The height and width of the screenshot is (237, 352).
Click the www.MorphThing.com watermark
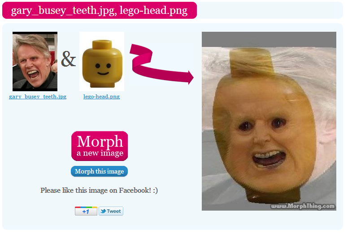(x=303, y=206)
